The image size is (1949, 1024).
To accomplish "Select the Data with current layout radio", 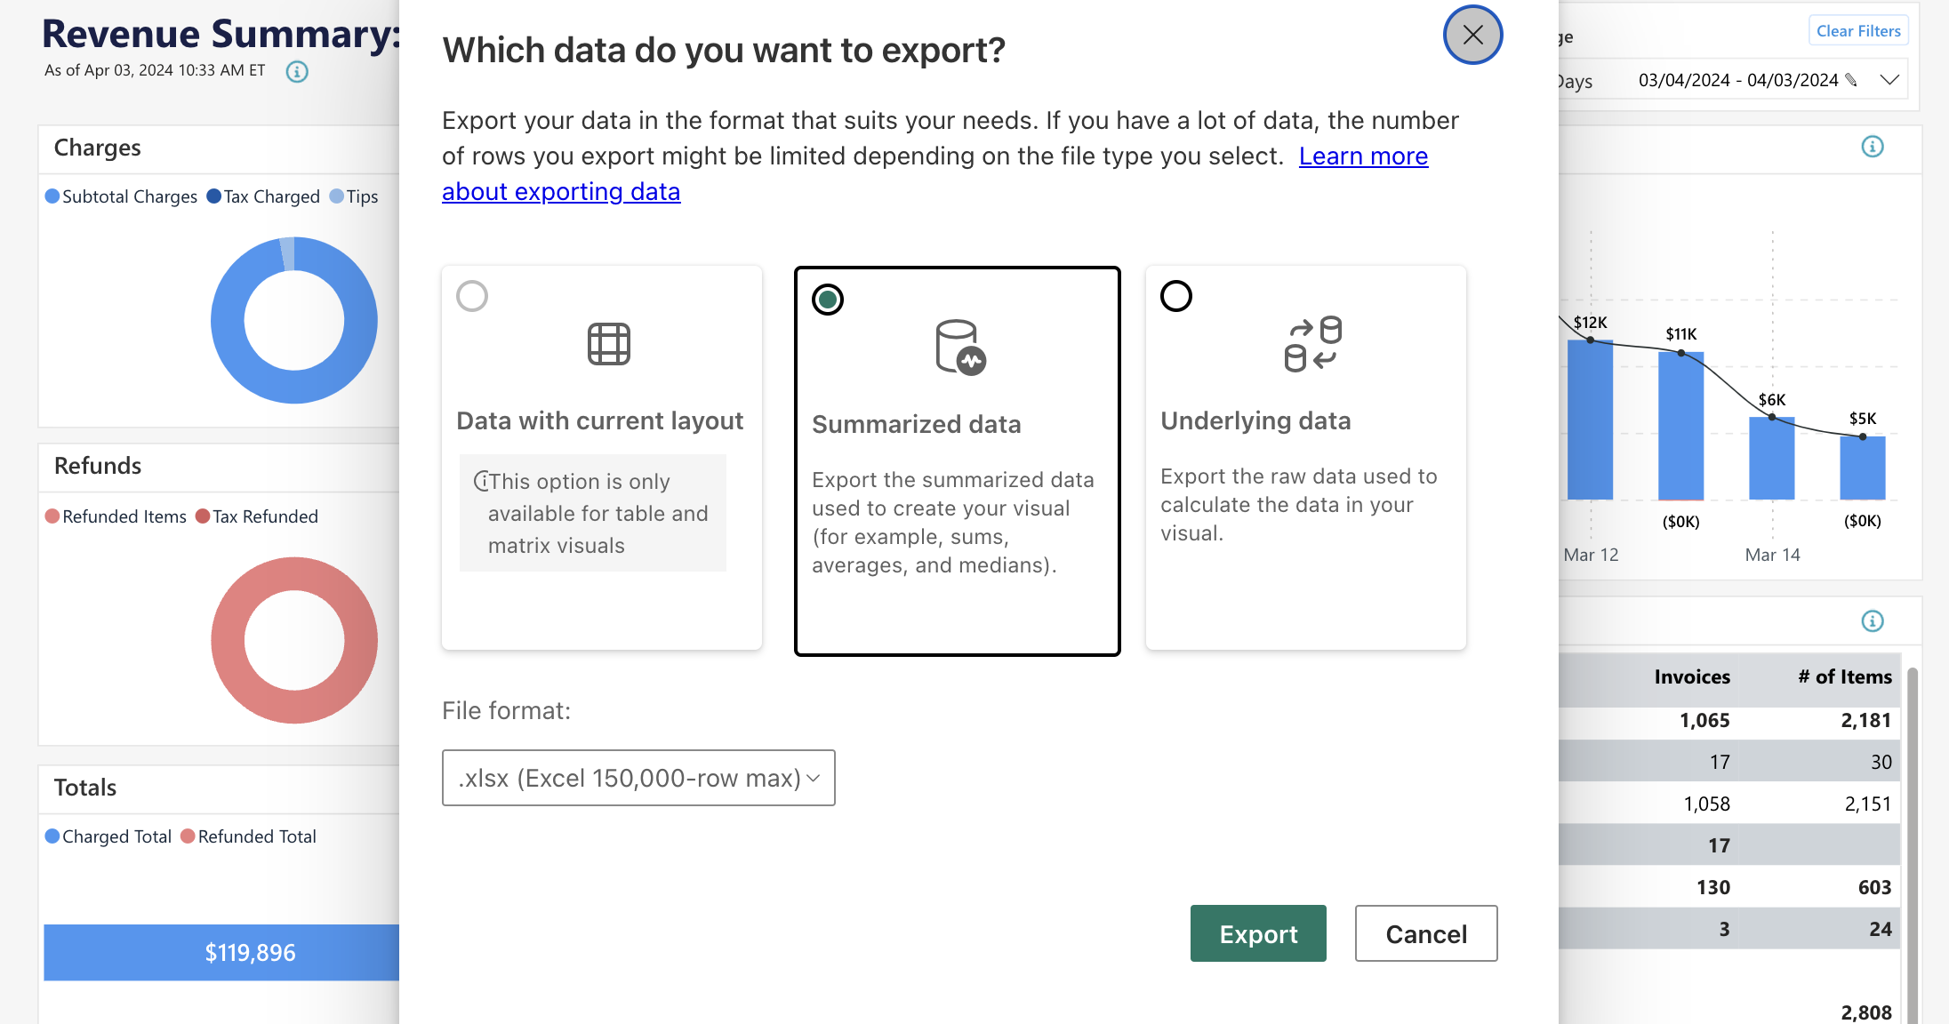I will coord(472,296).
